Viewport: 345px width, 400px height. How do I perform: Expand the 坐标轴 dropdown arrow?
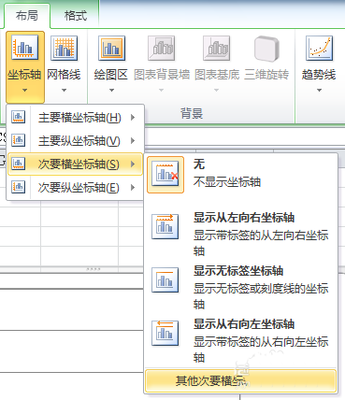tap(25, 91)
